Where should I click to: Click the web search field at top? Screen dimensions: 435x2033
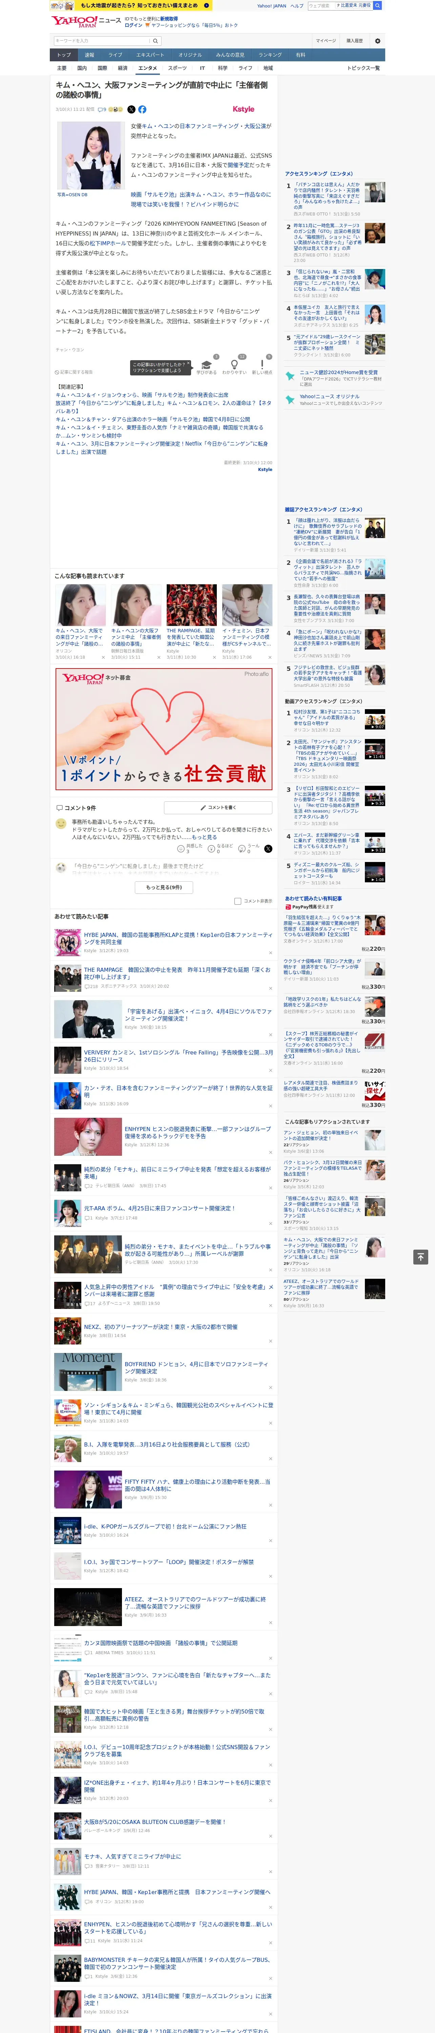[x=339, y=5]
